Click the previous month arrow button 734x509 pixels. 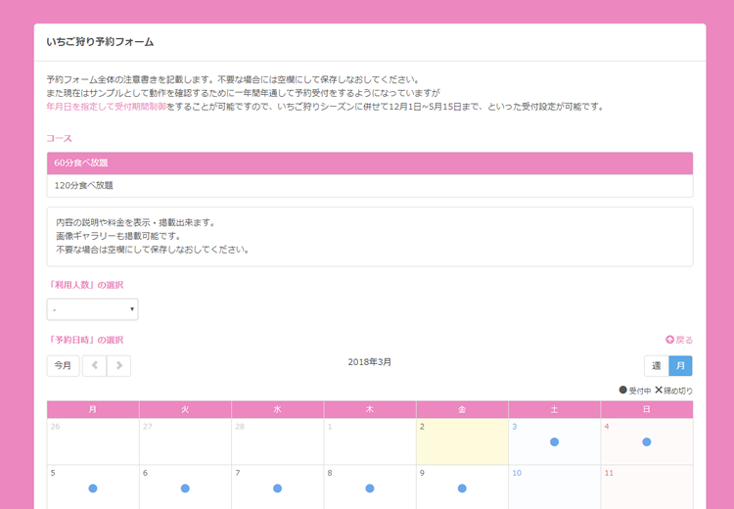pyautogui.click(x=94, y=366)
